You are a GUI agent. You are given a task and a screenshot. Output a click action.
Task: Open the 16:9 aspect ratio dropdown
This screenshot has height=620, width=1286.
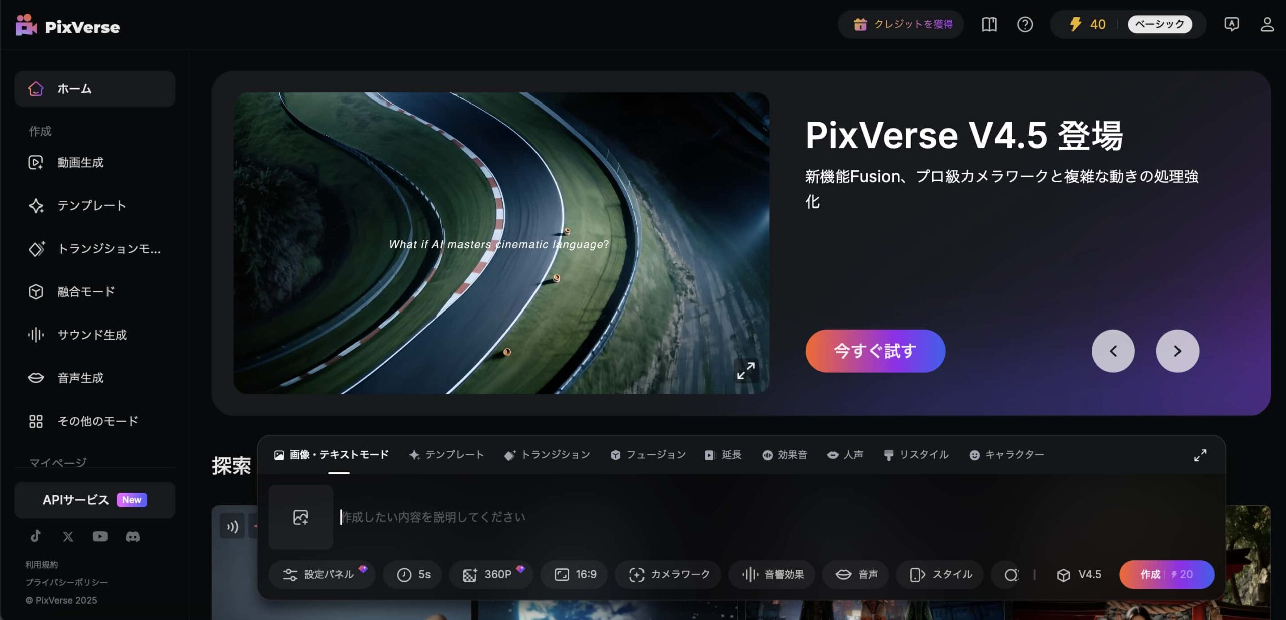click(x=575, y=574)
